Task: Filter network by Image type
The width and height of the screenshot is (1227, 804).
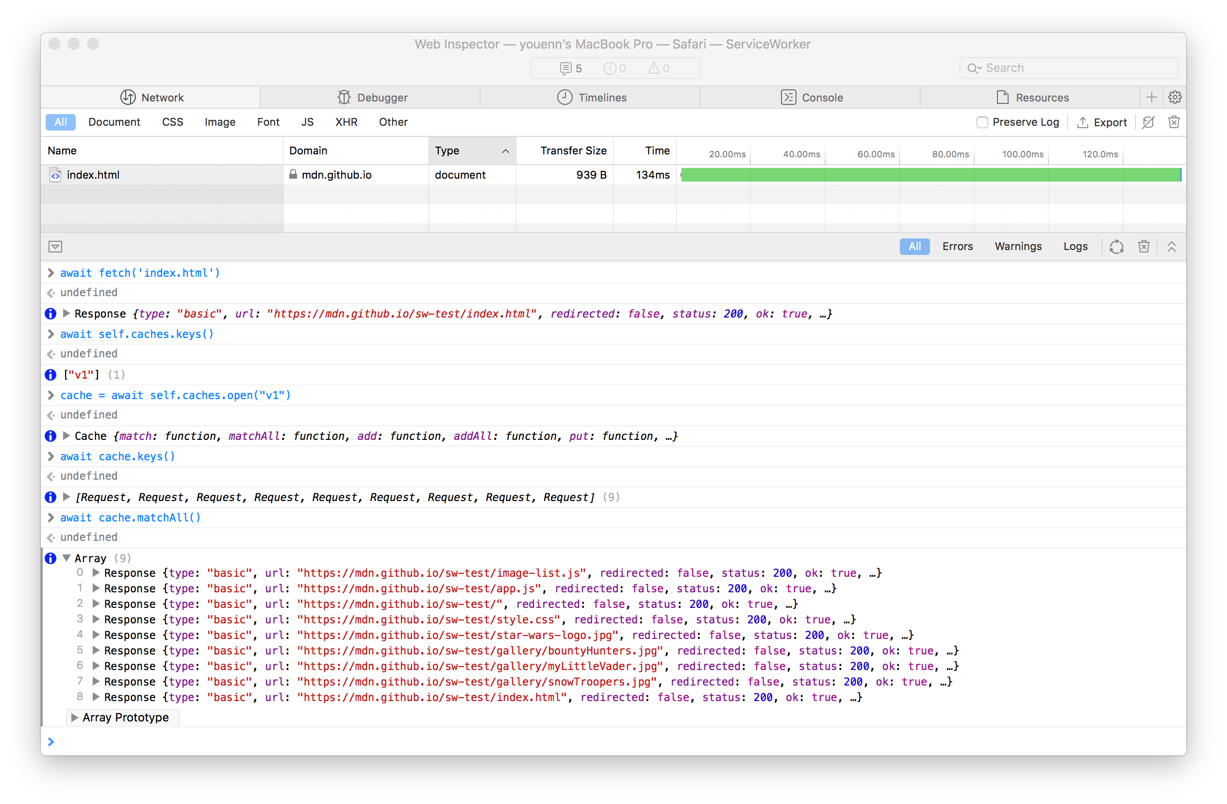Action: pos(220,122)
